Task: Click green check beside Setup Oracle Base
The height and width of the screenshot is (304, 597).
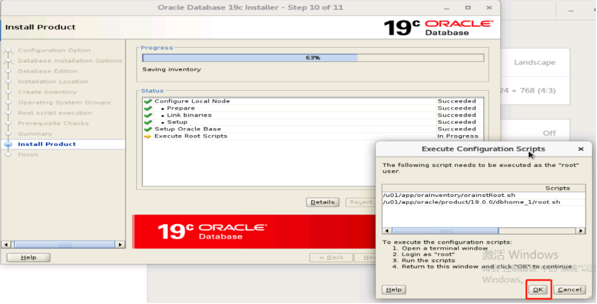Action: pyautogui.click(x=148, y=129)
